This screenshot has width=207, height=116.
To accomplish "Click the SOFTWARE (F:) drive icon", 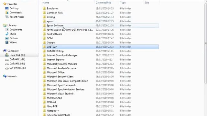I will coord(7,68).
